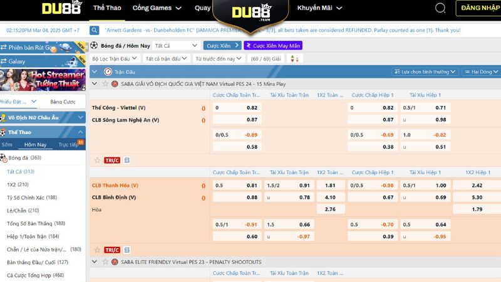Image resolution: width=501 pixels, height=282 pixels.
Task: Collapse the SABA ELITE FRIENDLY league section
Action: (95, 261)
